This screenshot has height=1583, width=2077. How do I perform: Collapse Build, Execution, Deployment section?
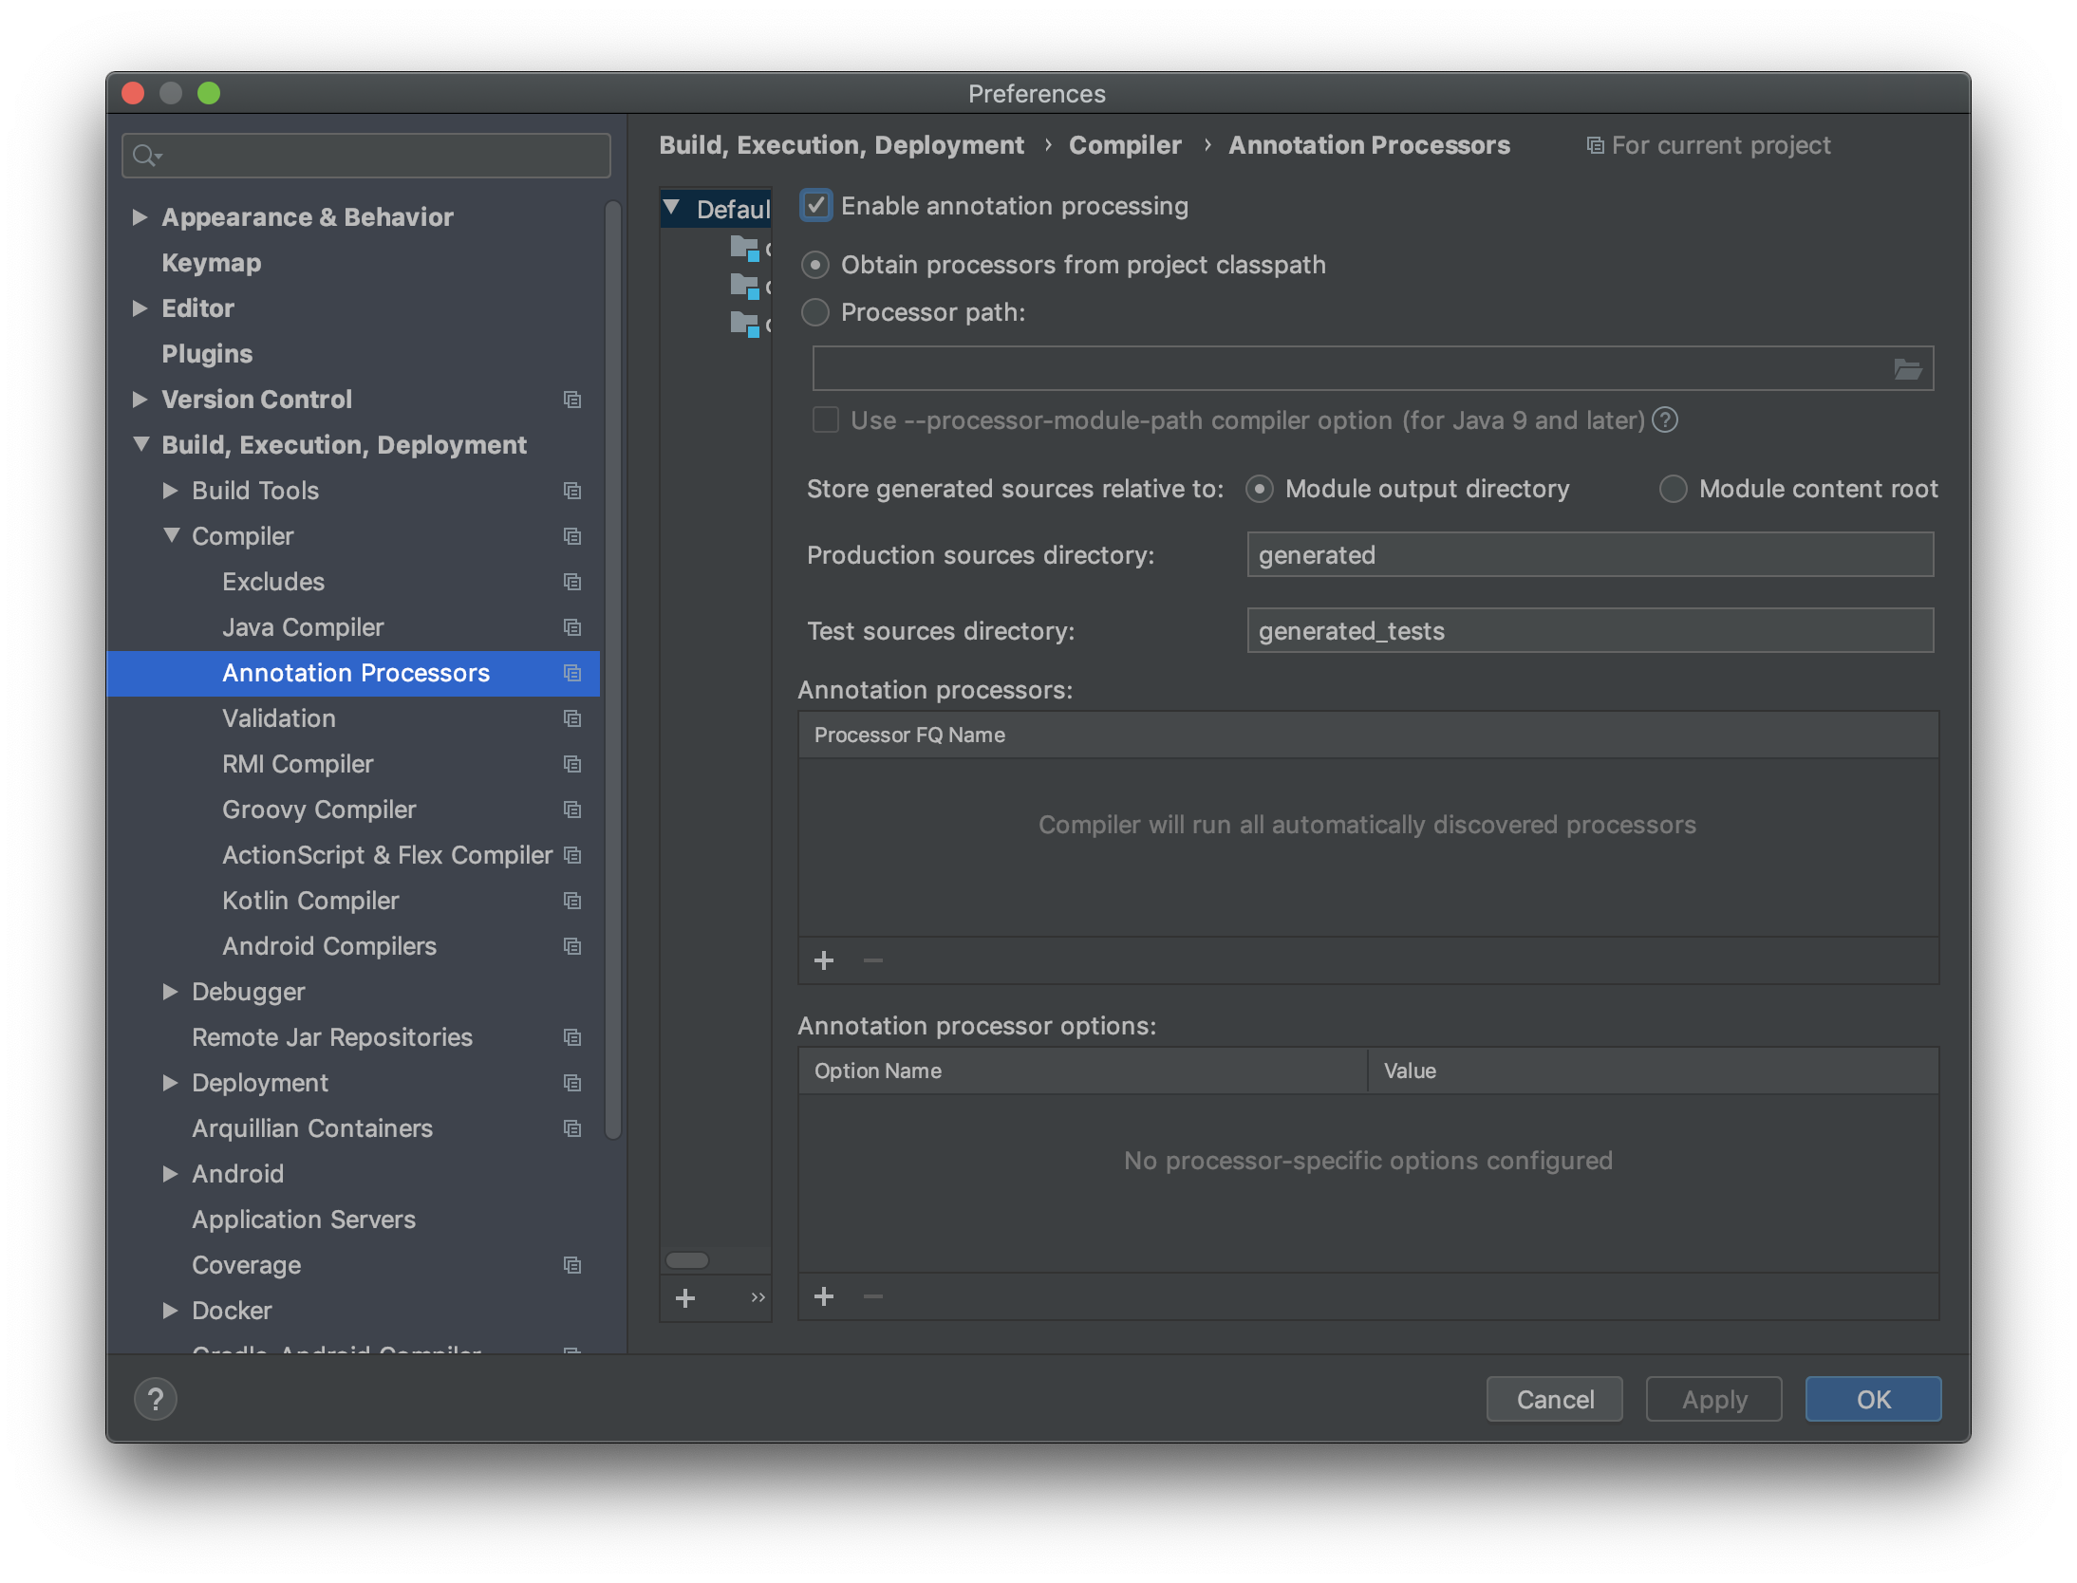(x=140, y=444)
